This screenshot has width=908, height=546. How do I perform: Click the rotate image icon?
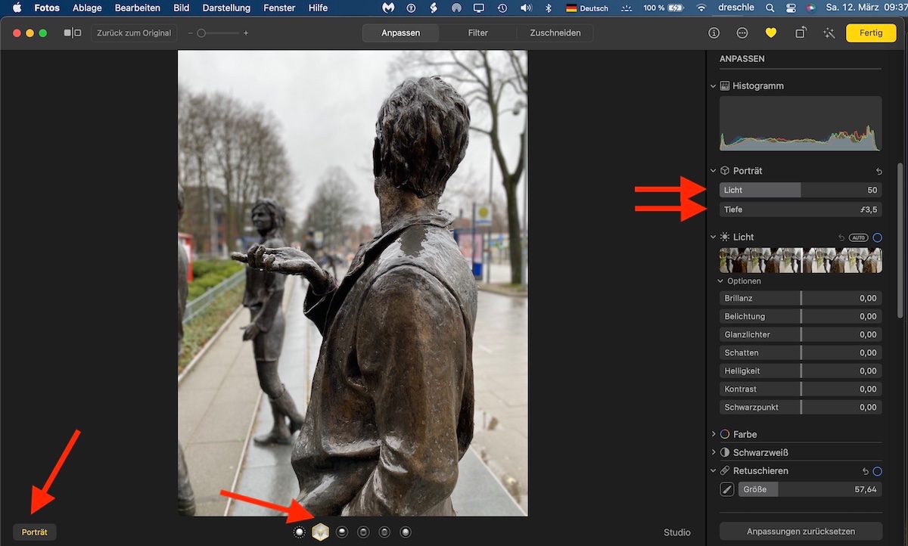point(801,33)
